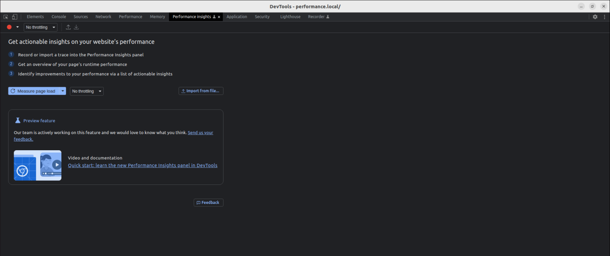Open the Security tab
This screenshot has height=256, width=610.
pos(262,17)
